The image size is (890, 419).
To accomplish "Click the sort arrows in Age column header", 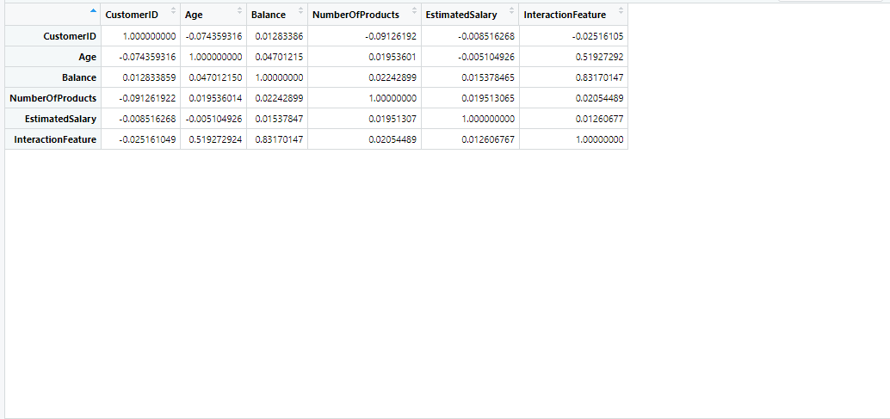I will click(239, 11).
